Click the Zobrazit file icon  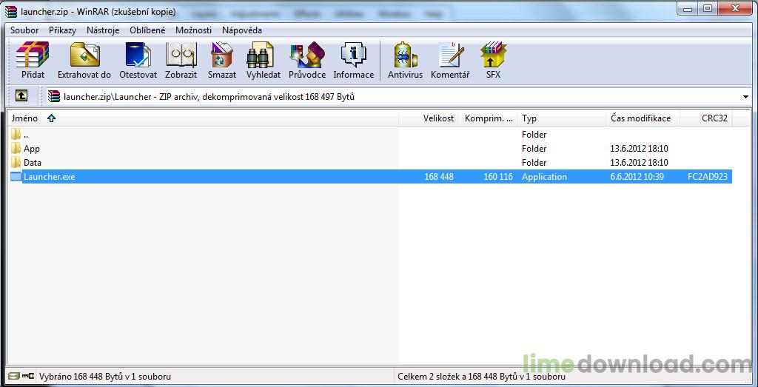click(x=181, y=55)
